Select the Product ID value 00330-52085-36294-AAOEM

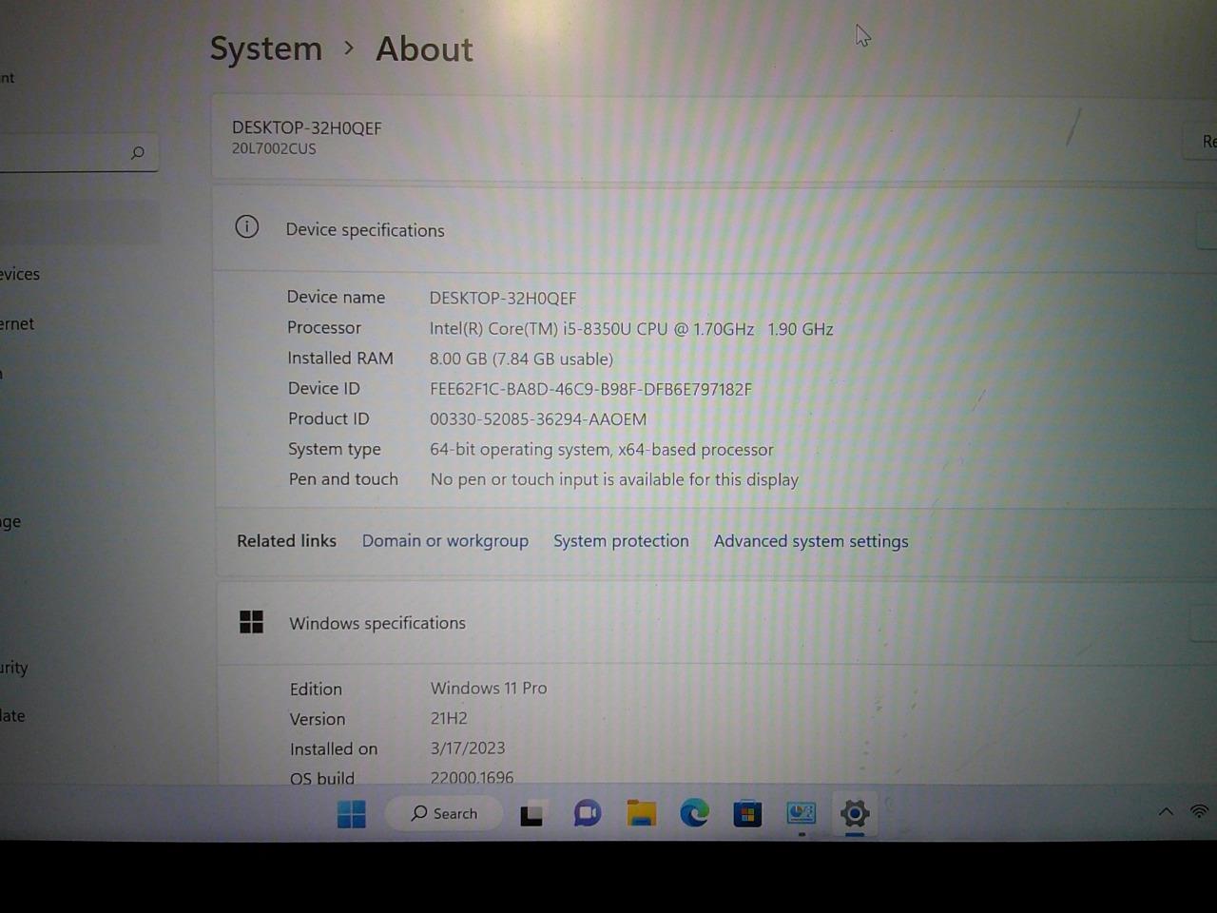[x=538, y=419]
